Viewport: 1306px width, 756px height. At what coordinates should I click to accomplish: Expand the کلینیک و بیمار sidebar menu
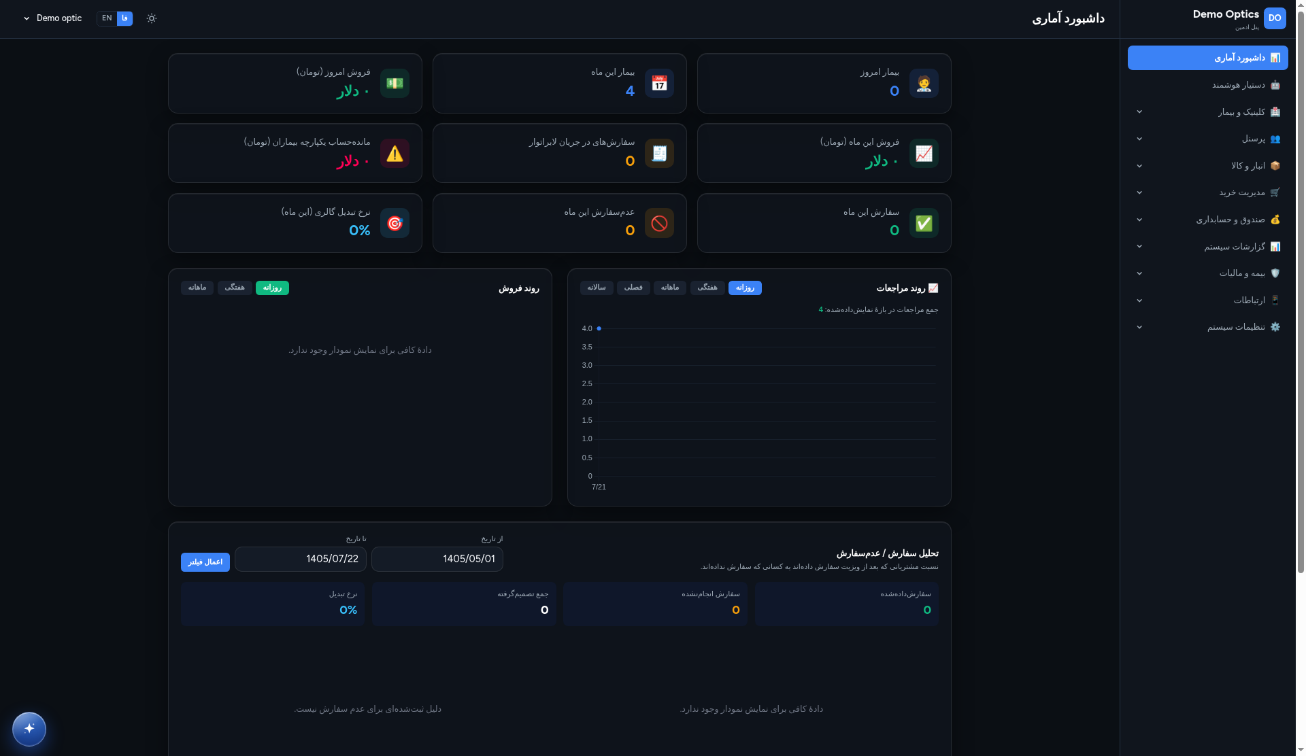1208,111
